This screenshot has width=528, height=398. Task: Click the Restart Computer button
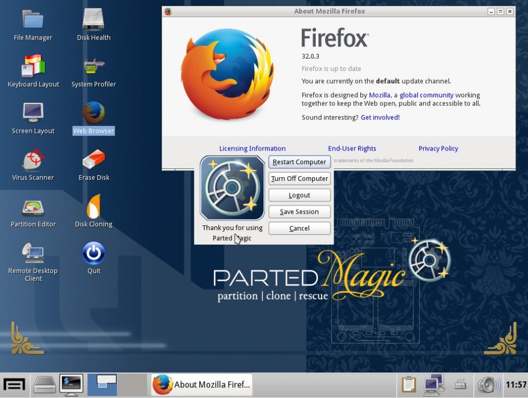click(x=300, y=162)
